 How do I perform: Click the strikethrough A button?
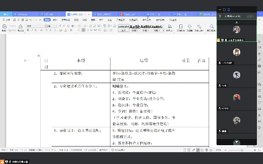[41, 30]
